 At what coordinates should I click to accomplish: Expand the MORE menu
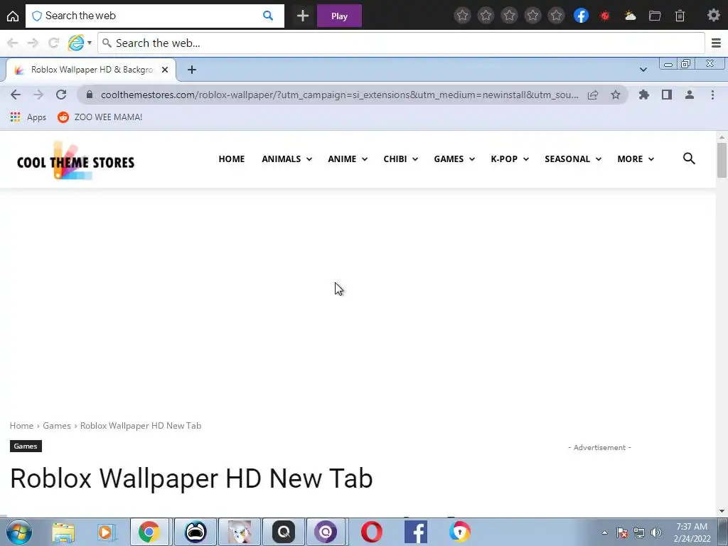click(x=635, y=159)
